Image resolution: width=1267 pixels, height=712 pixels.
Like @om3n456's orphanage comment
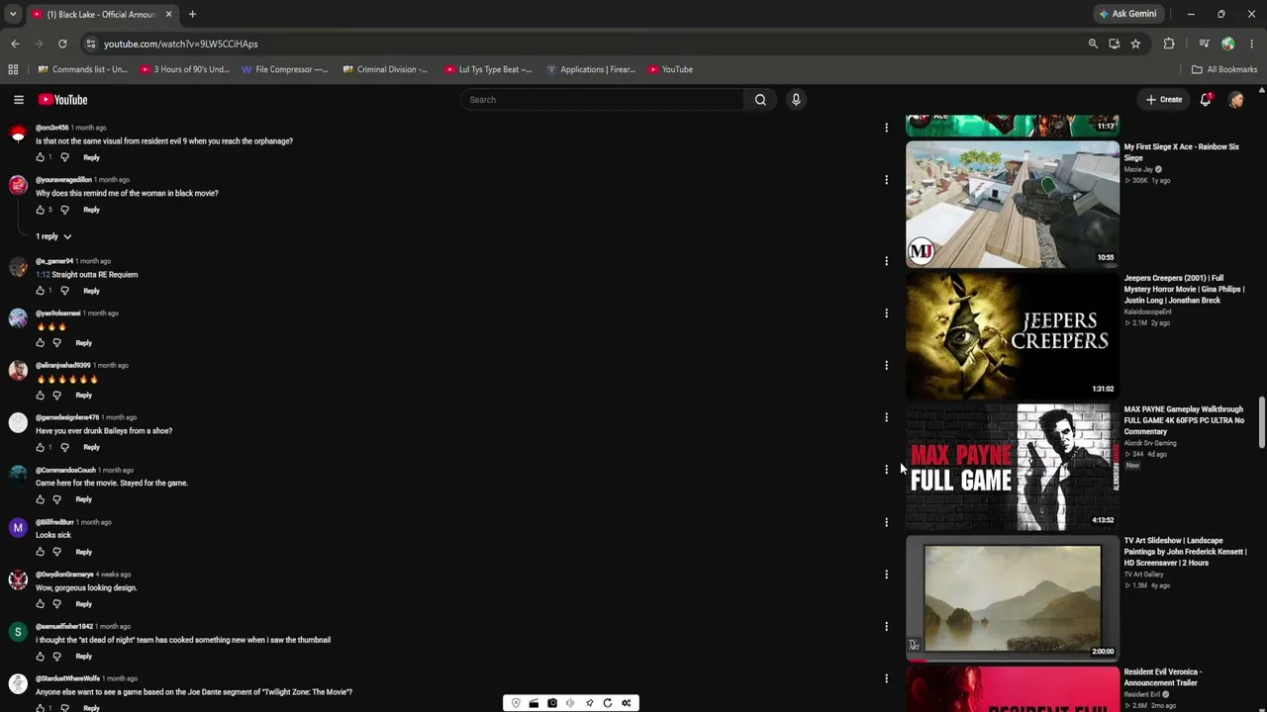(41, 157)
